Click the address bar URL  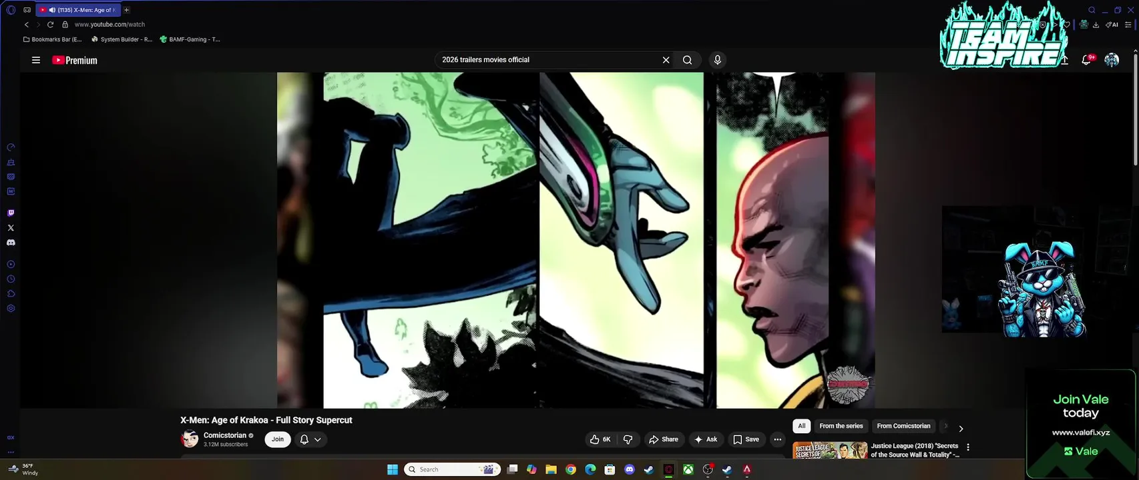pyautogui.click(x=109, y=25)
